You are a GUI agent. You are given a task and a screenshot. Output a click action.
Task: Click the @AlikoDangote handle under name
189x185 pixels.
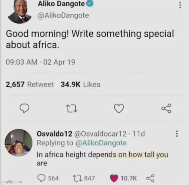click(63, 16)
